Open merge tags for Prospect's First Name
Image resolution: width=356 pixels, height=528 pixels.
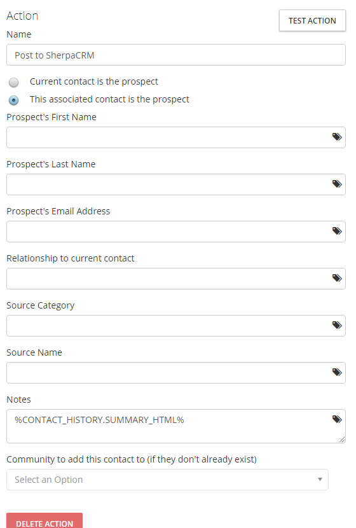pyautogui.click(x=337, y=137)
